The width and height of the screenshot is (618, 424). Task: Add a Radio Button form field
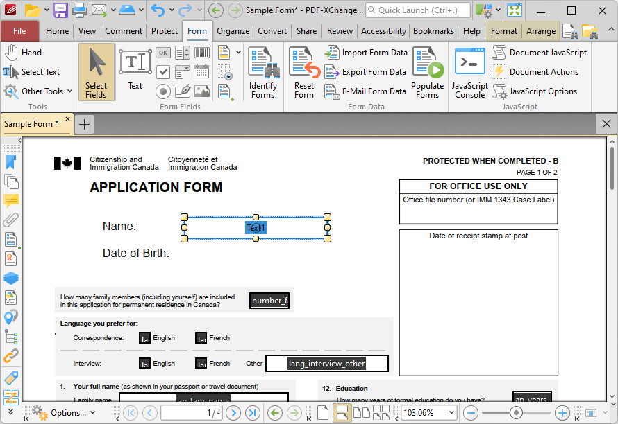point(163,91)
